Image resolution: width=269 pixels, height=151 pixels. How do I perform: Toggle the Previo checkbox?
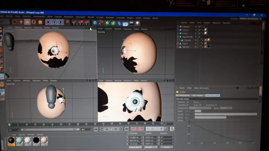[200, 102]
